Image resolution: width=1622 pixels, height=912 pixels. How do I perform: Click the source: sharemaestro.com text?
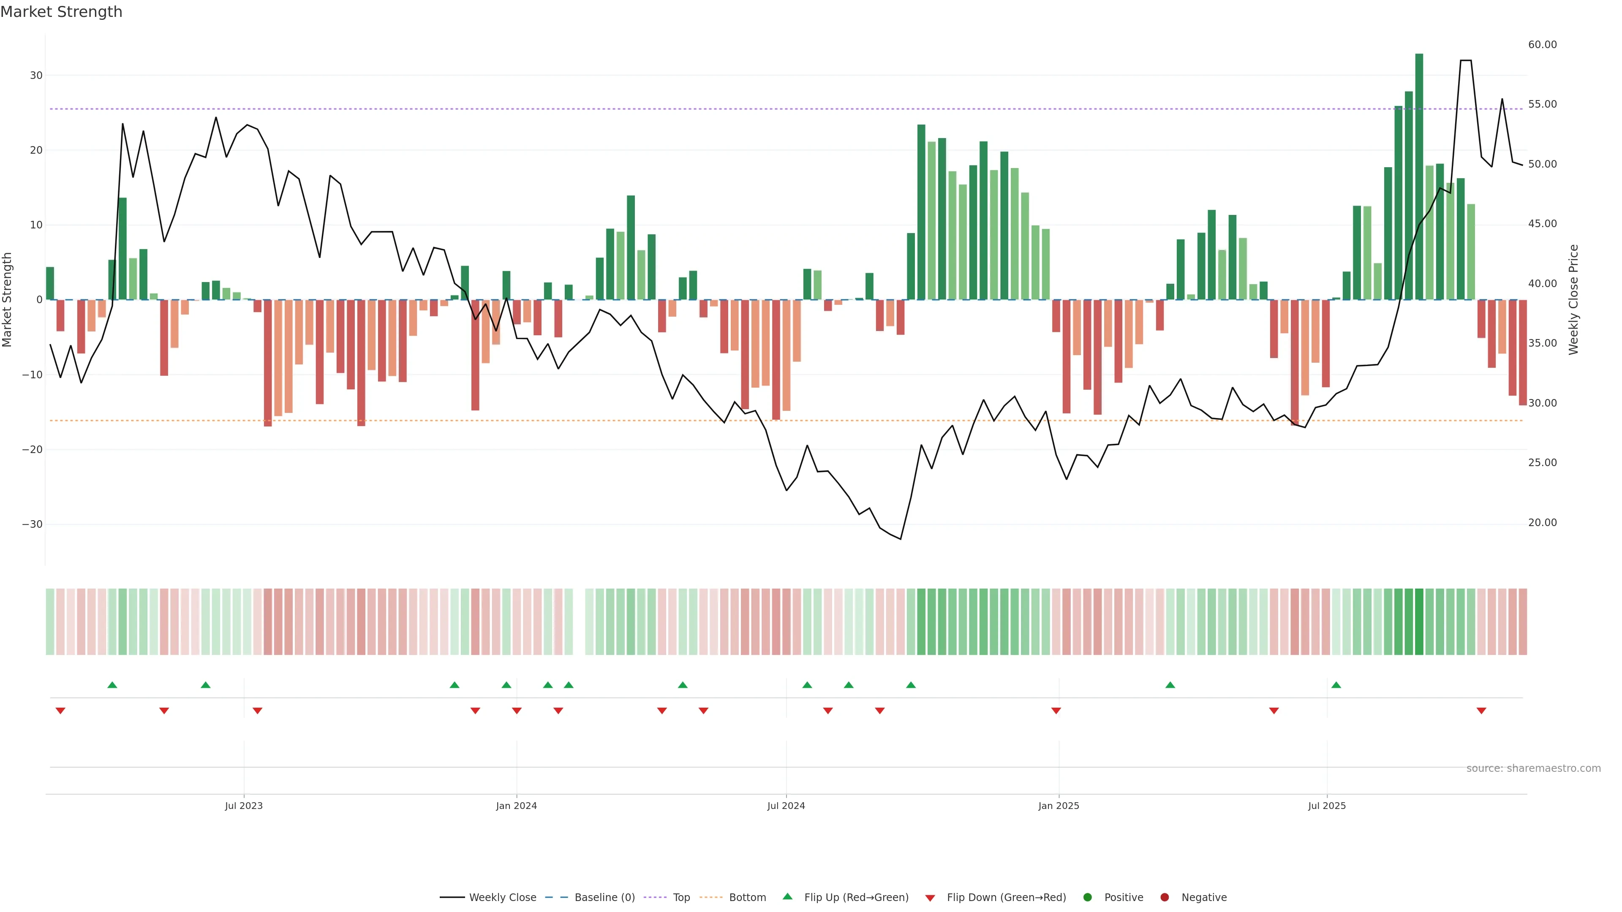1533,768
